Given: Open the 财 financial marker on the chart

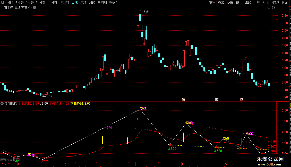Looking at the screenshot, I should tap(217, 99).
